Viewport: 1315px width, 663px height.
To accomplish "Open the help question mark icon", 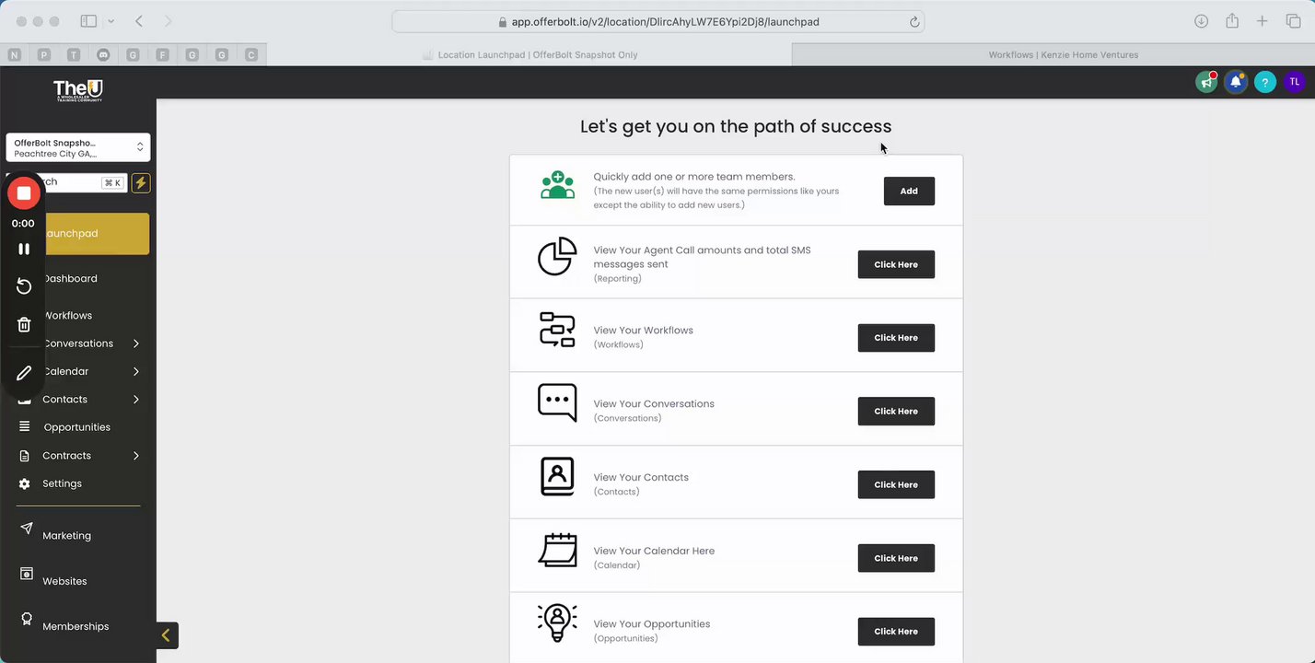I will (1265, 82).
